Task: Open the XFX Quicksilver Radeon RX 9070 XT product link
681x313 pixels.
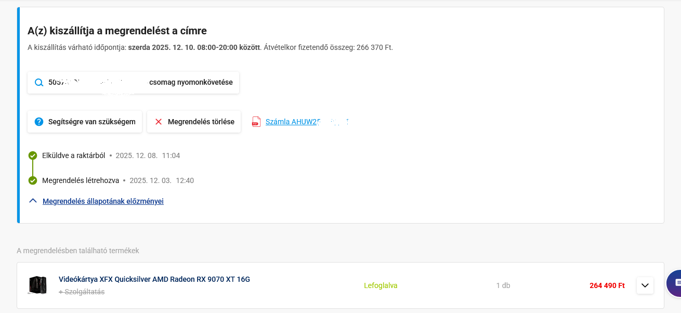Action: (154, 279)
